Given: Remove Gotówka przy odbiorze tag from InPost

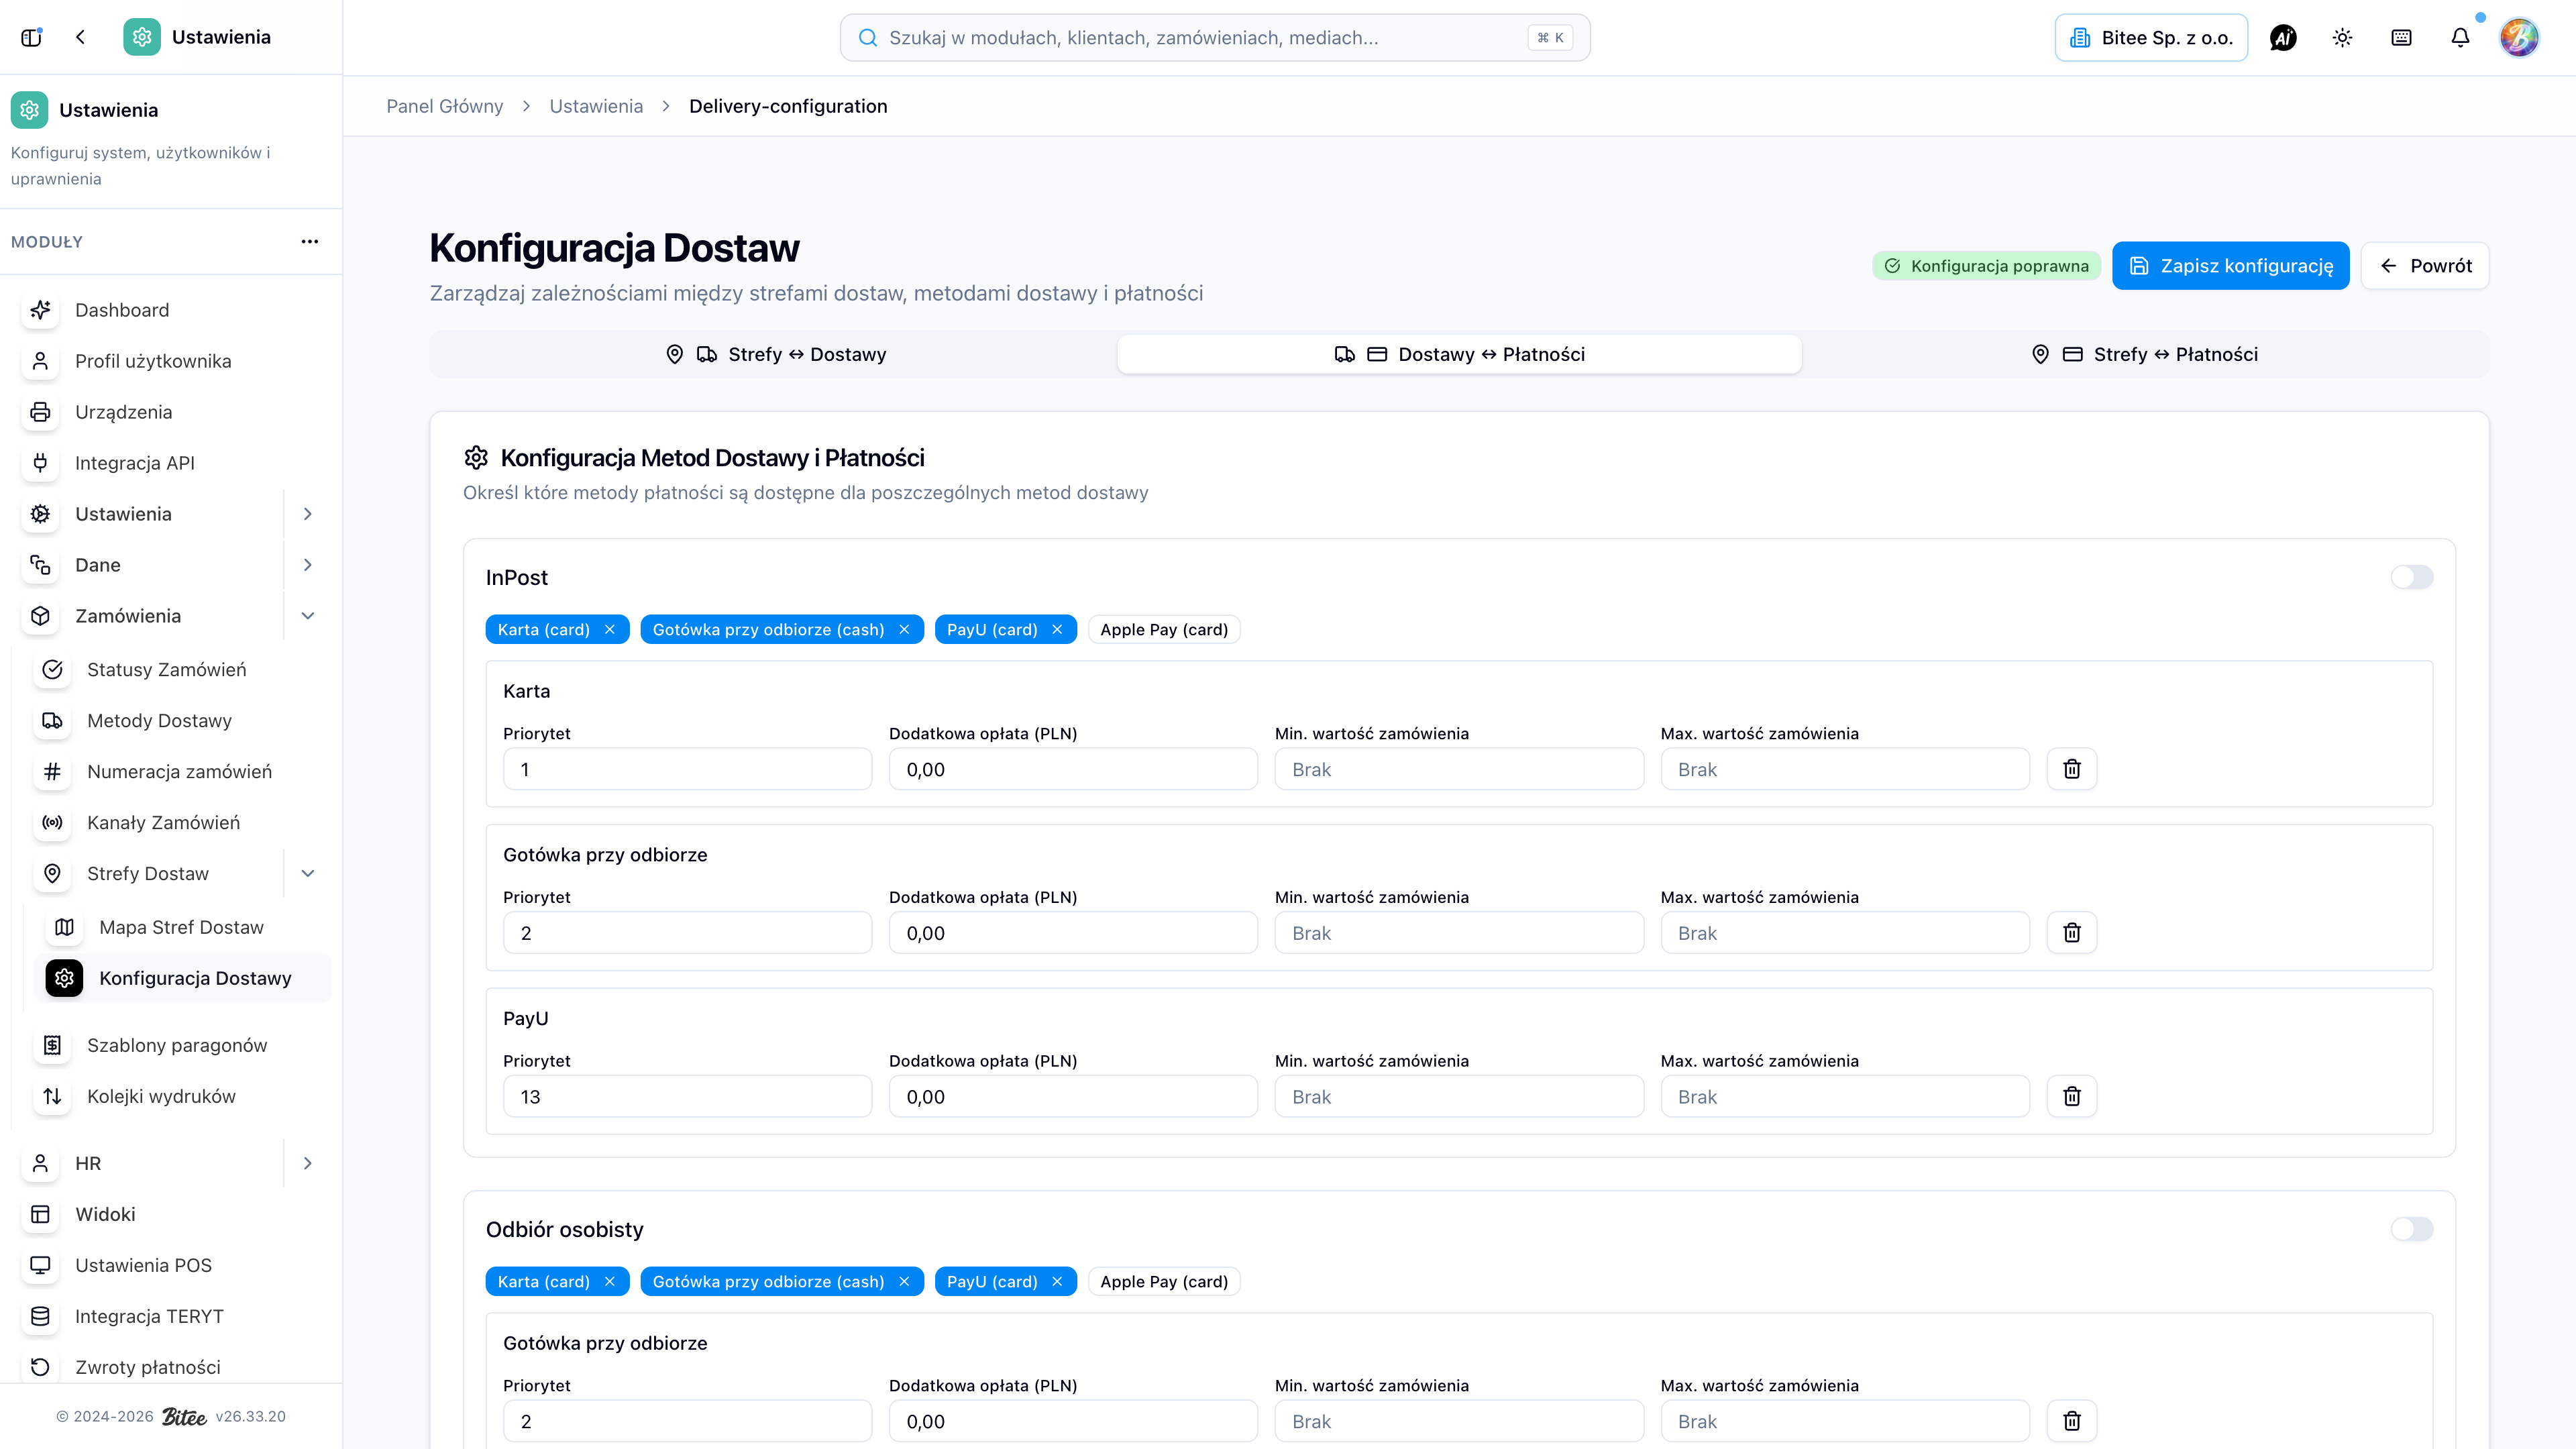Looking at the screenshot, I should tap(904, 629).
